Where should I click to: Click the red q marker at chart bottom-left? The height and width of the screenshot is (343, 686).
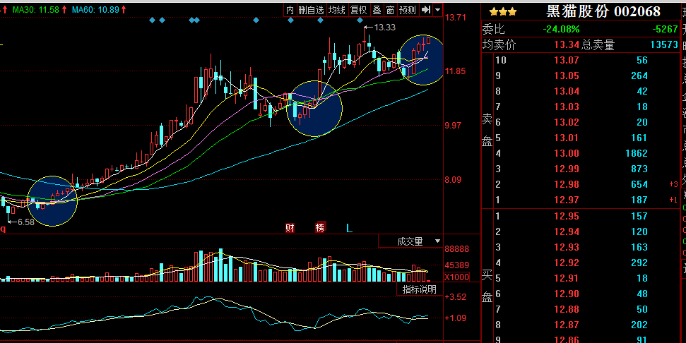coord(3,229)
